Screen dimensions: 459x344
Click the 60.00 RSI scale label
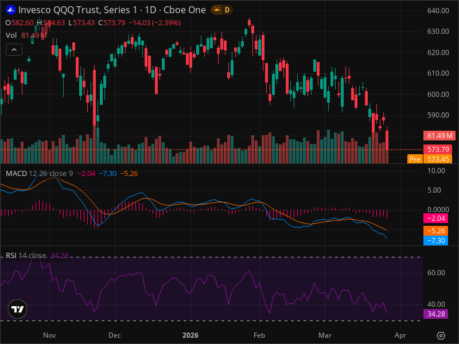pyautogui.click(x=436, y=273)
